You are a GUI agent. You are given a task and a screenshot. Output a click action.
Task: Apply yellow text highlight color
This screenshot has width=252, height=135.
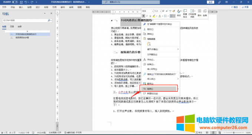tap(154, 16)
